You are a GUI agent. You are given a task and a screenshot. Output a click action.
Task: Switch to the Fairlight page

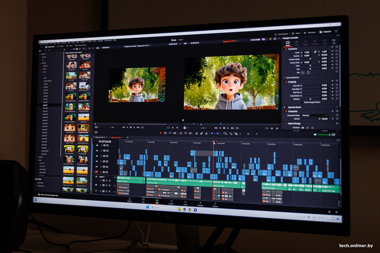[200, 204]
